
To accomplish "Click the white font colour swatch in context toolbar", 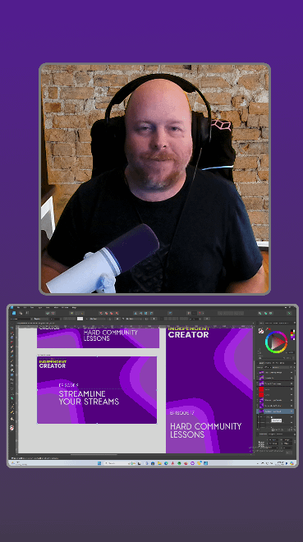I will tap(80, 319).
